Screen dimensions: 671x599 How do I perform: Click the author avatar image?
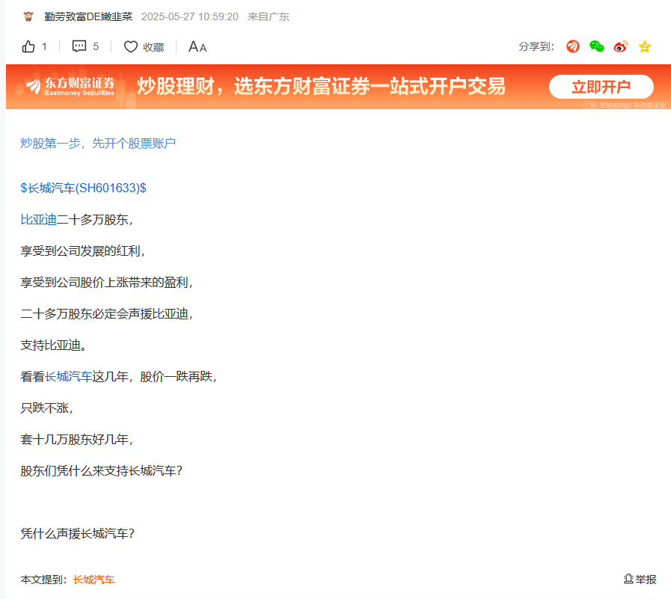[28, 16]
